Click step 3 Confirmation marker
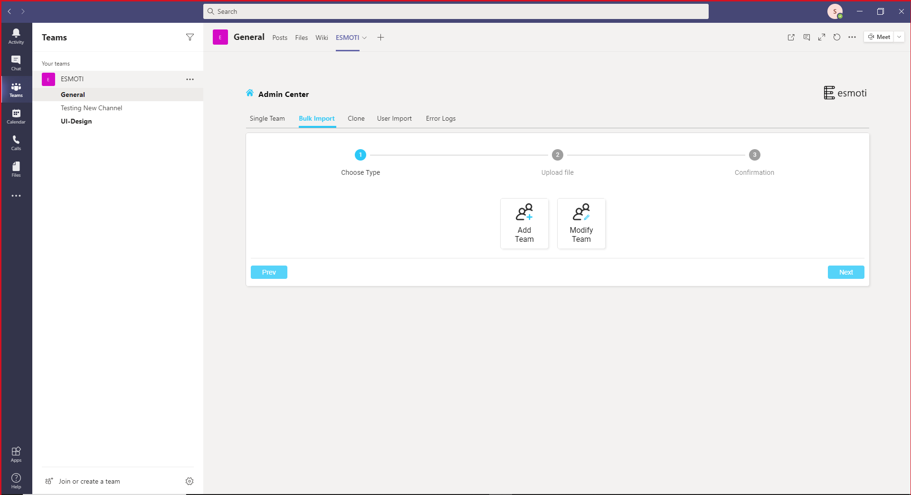Screen dimensions: 911x495 coord(755,155)
